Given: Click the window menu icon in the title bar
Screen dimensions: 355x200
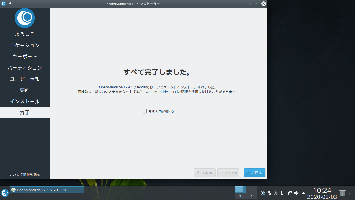Looking at the screenshot, I should pyautogui.click(x=4, y=4).
